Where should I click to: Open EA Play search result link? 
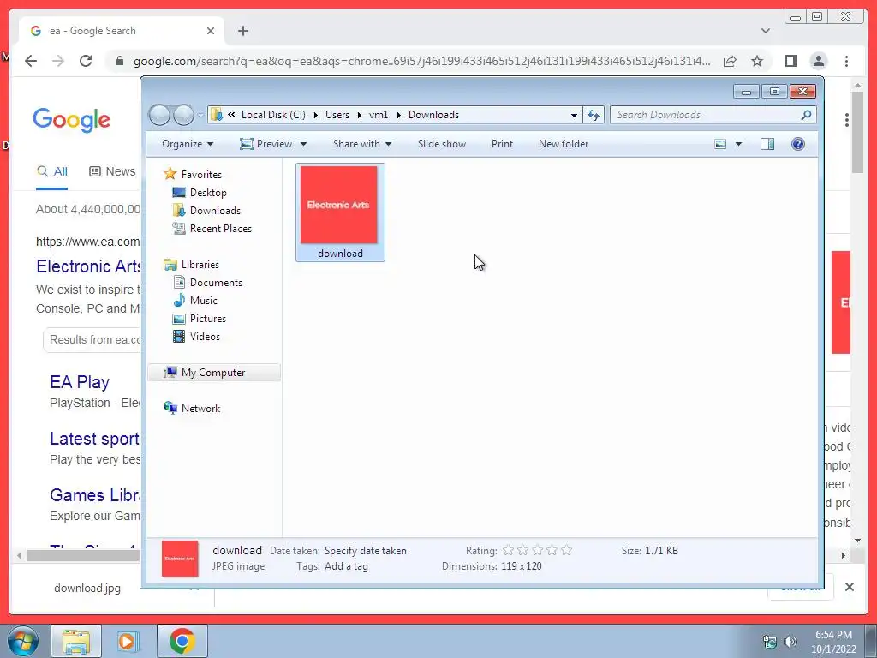tap(80, 382)
